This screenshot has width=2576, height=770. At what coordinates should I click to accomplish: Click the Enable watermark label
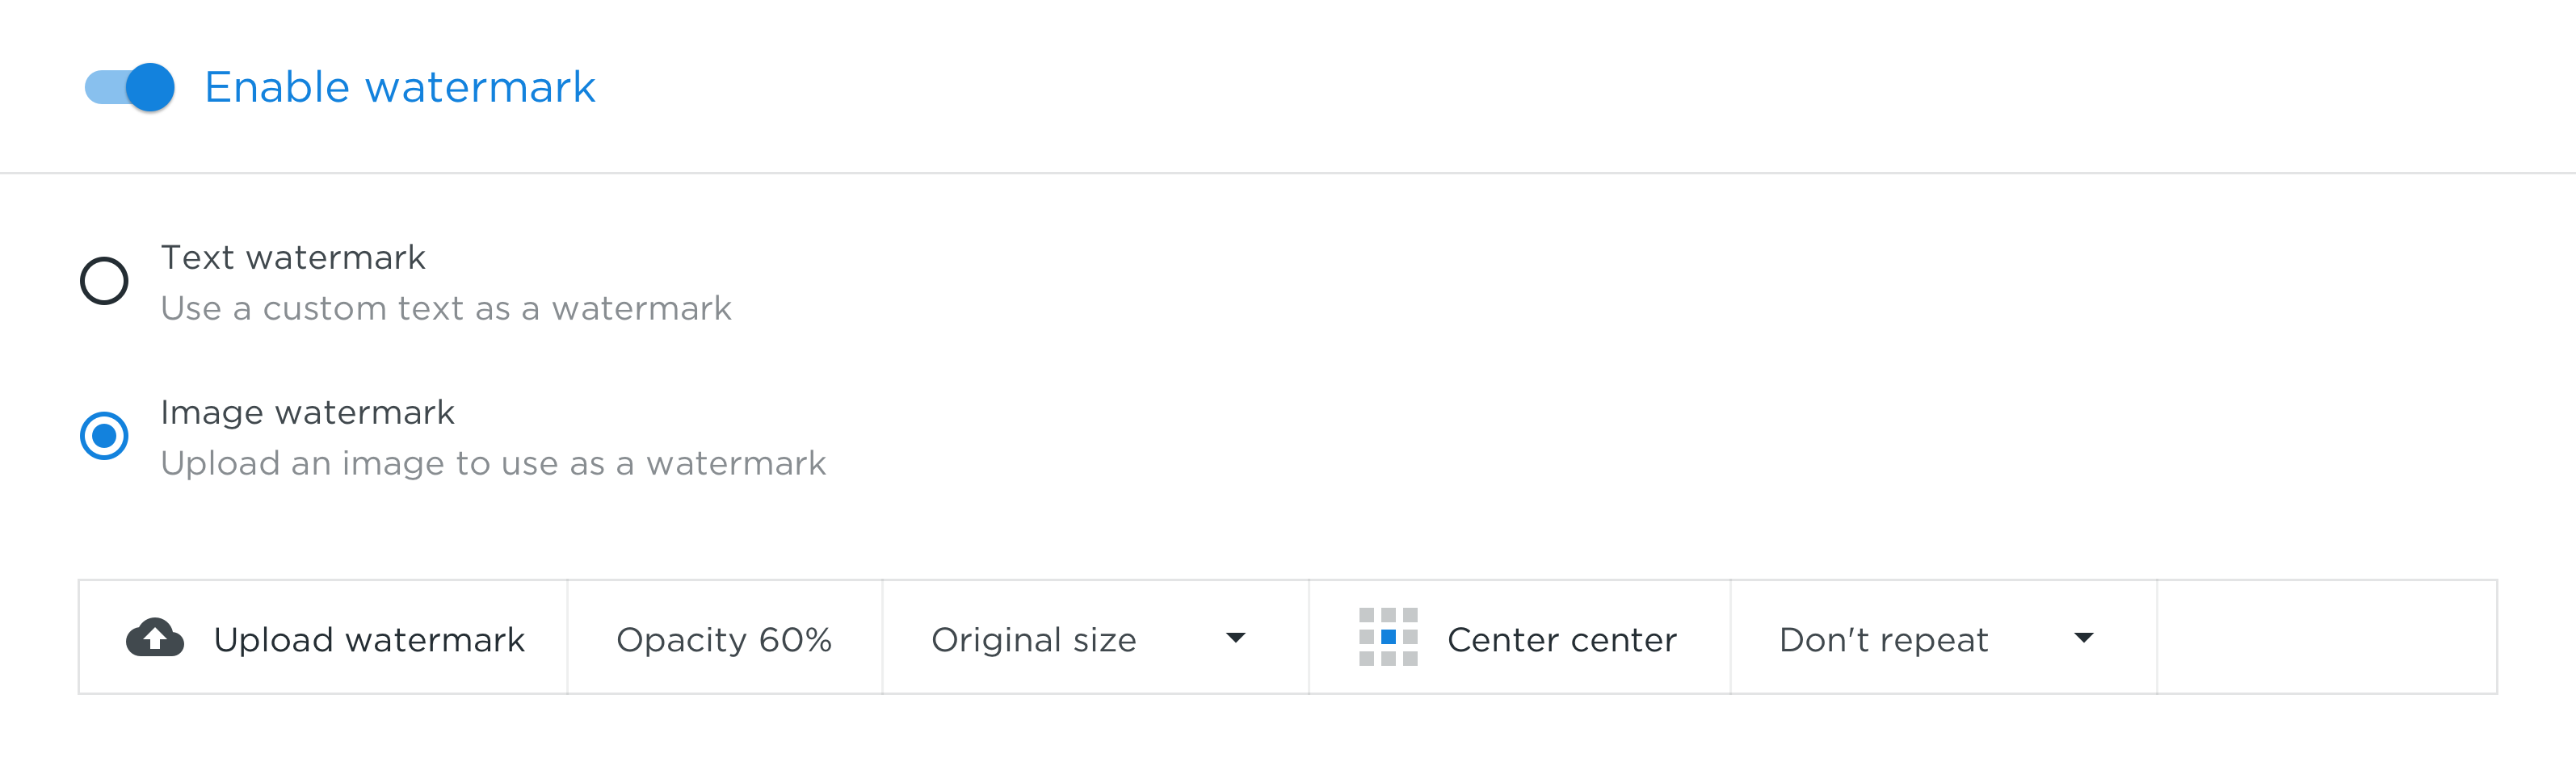click(x=400, y=87)
